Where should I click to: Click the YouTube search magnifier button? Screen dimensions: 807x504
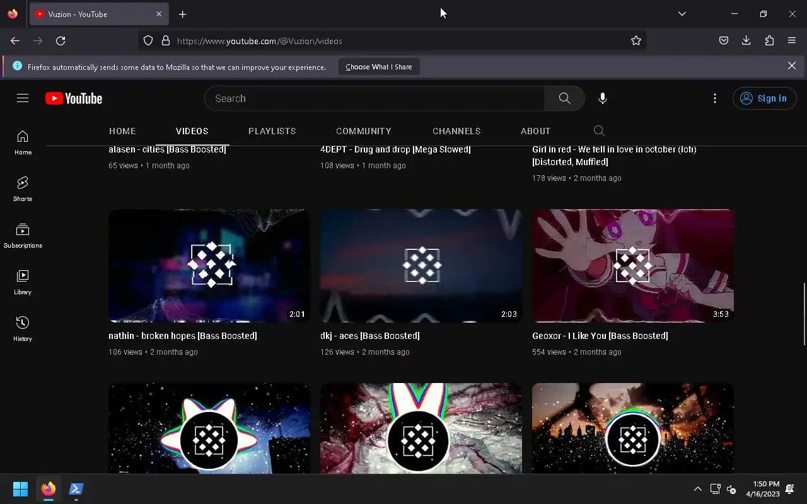pyautogui.click(x=564, y=98)
